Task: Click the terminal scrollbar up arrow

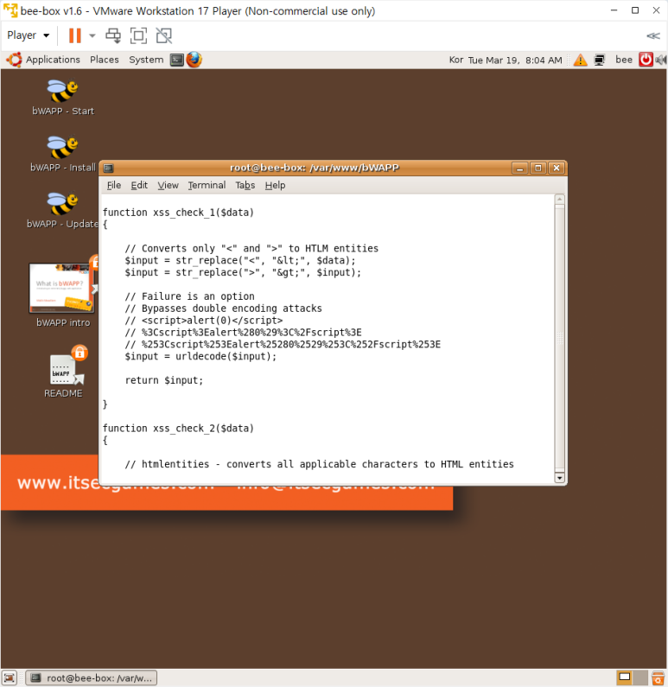Action: pyautogui.click(x=559, y=200)
